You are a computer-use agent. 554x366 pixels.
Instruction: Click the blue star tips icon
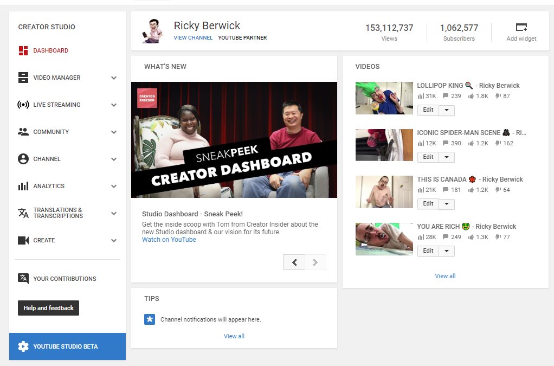pyautogui.click(x=150, y=319)
